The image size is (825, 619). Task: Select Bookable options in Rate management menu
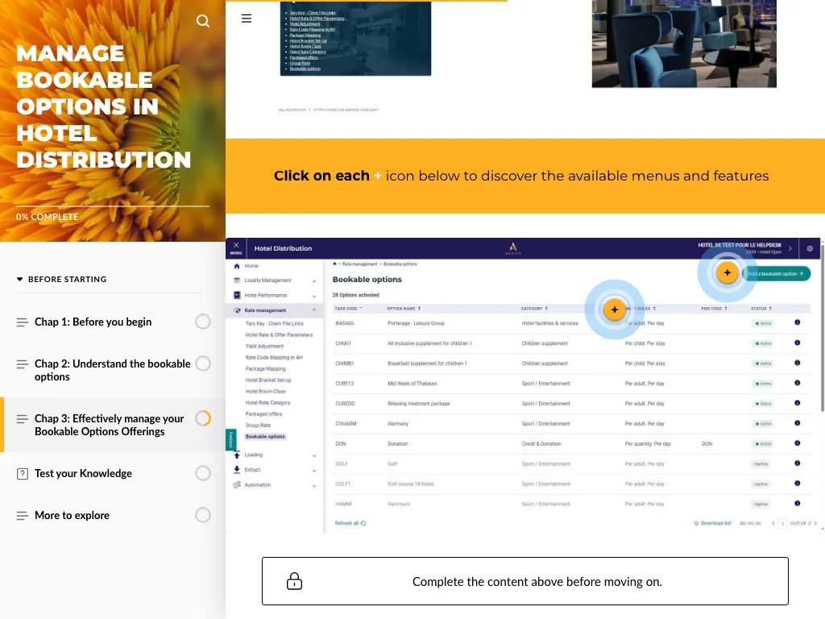point(265,436)
